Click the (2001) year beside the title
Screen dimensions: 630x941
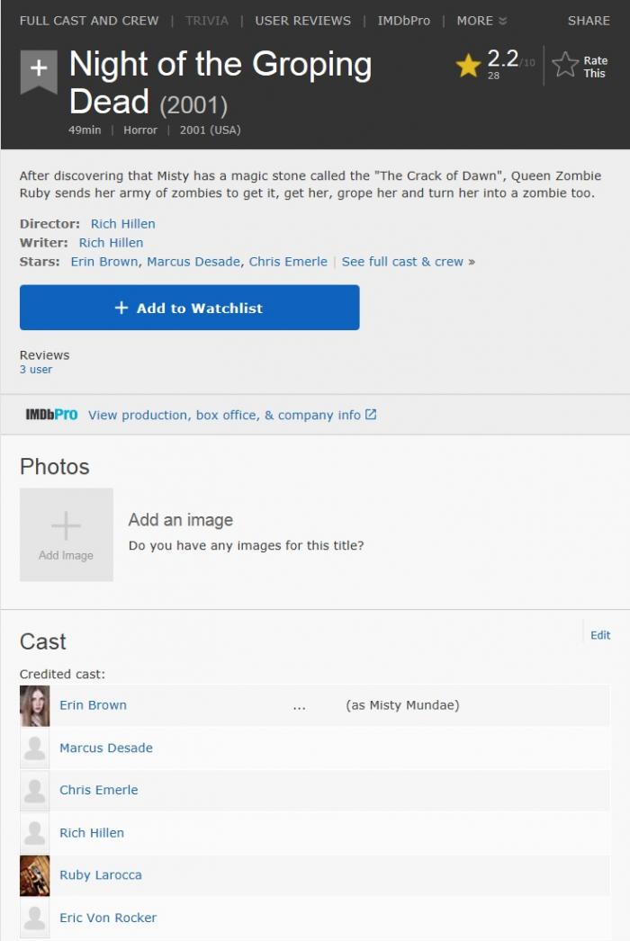(194, 105)
